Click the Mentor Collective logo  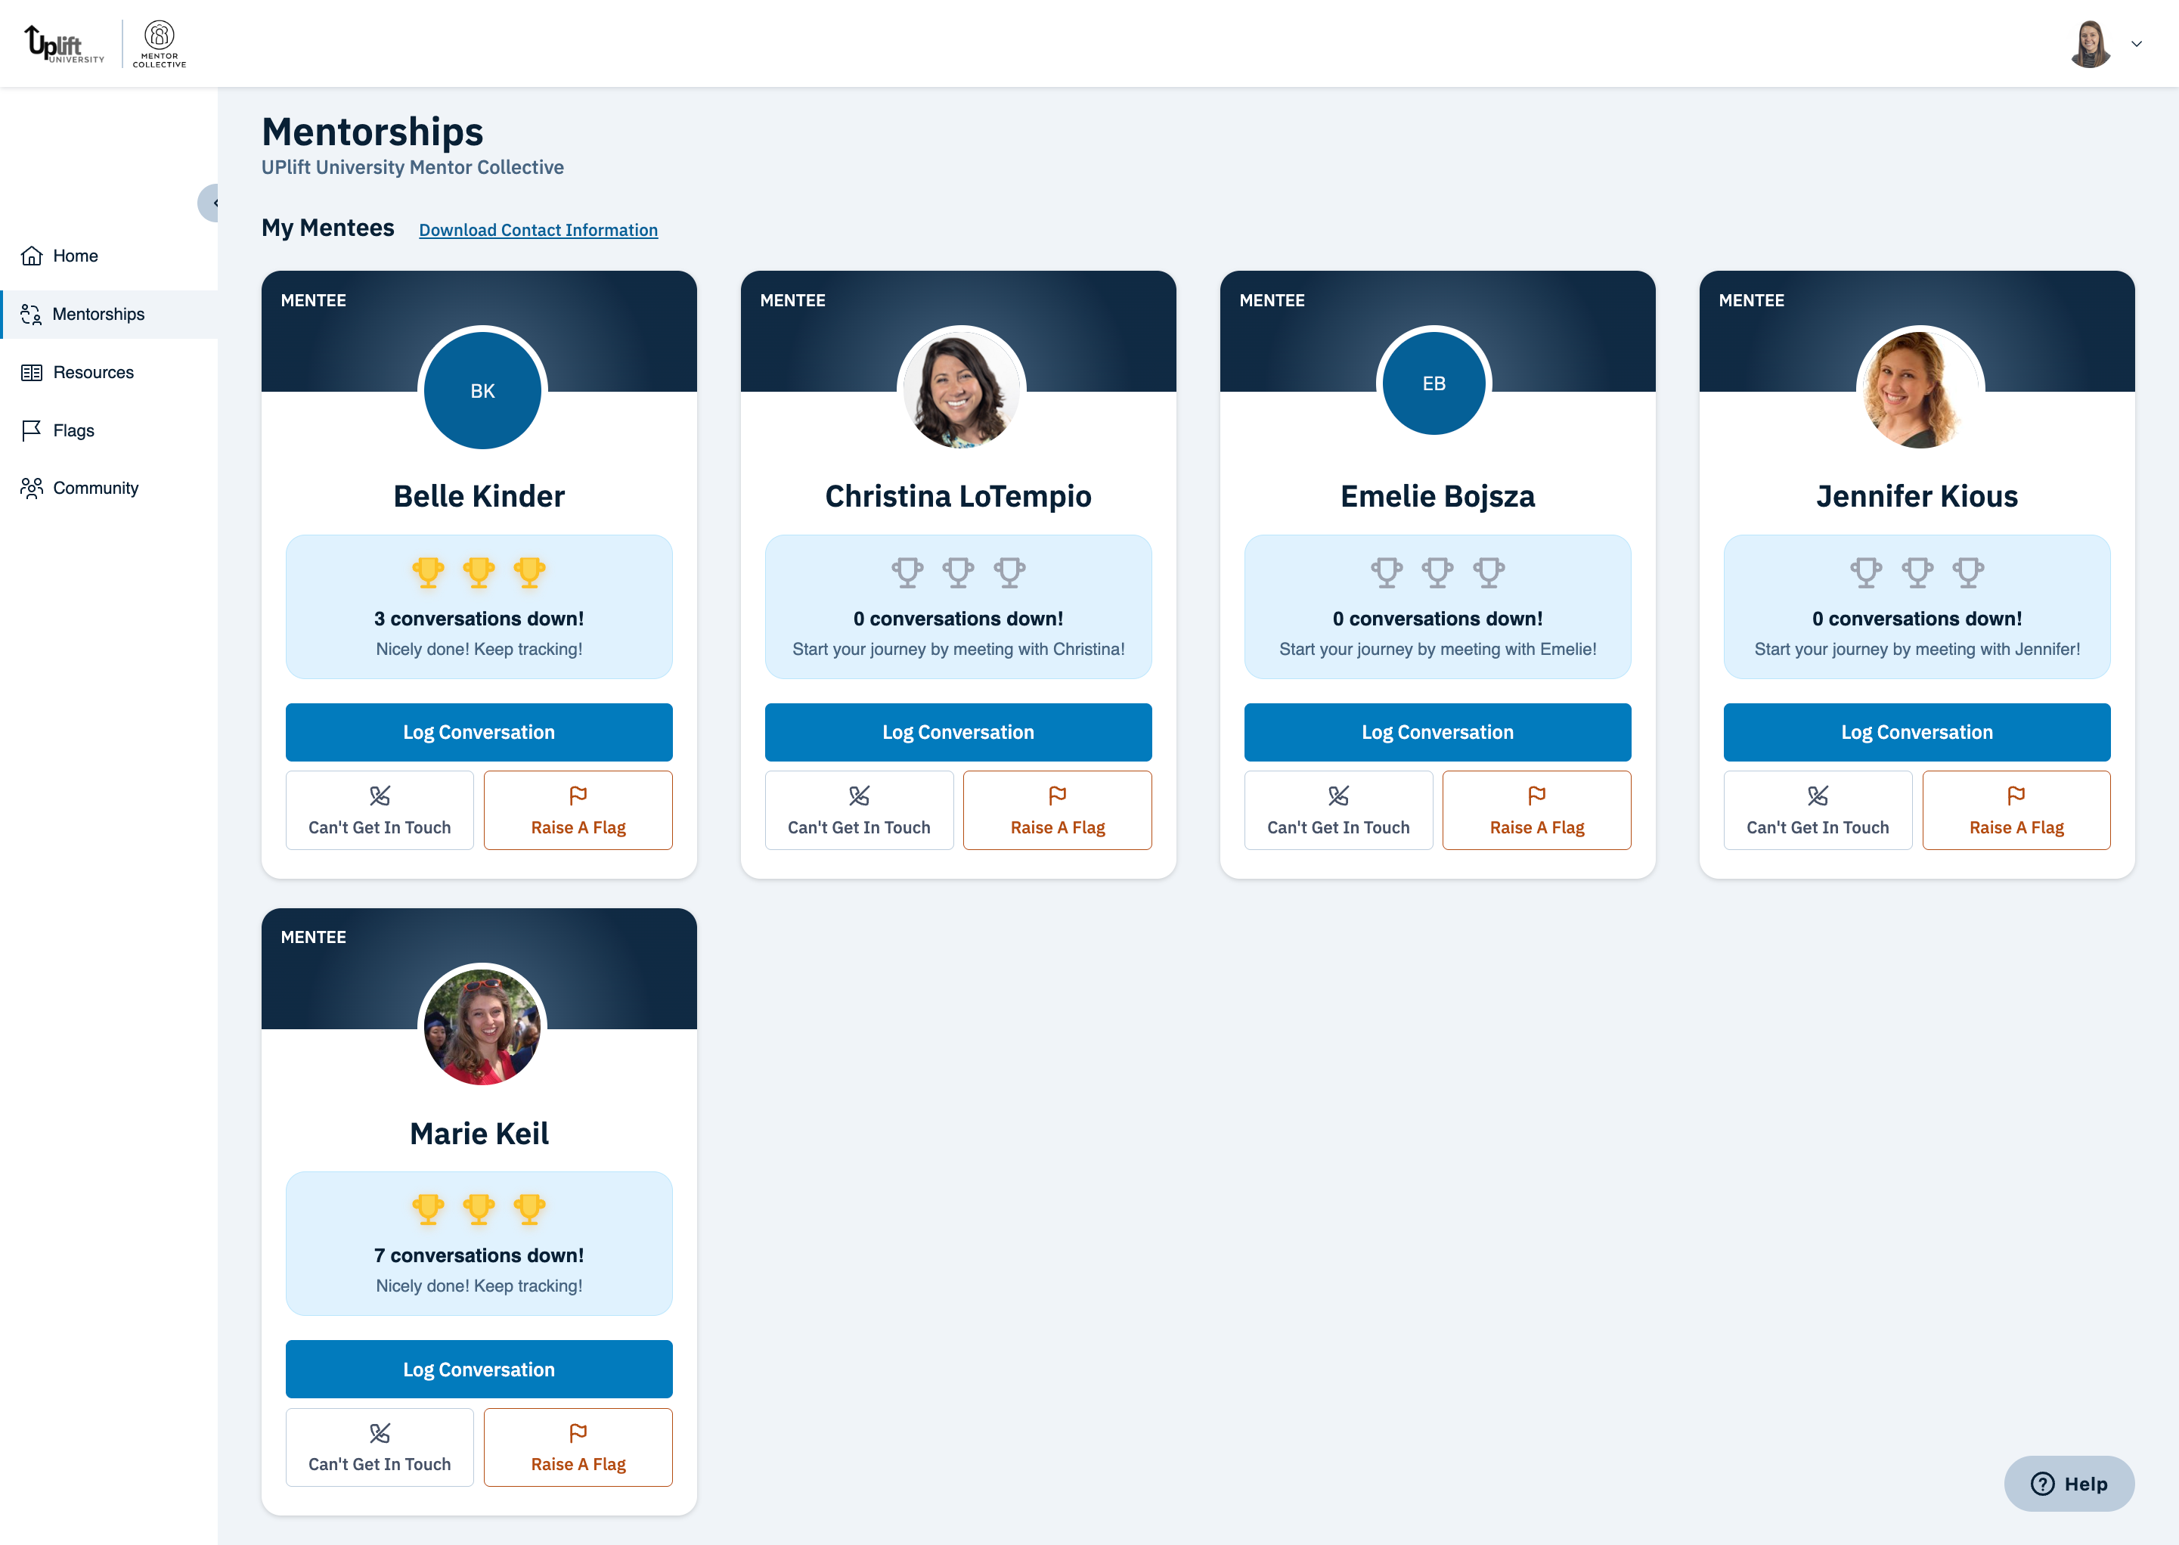159,43
